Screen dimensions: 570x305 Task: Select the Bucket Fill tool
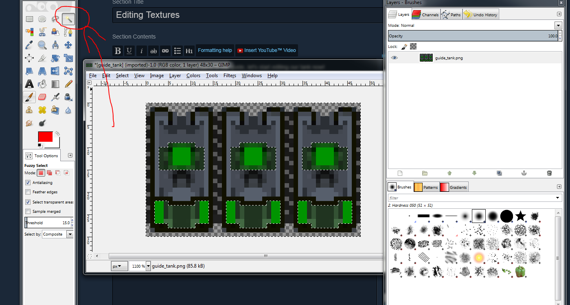pos(42,84)
